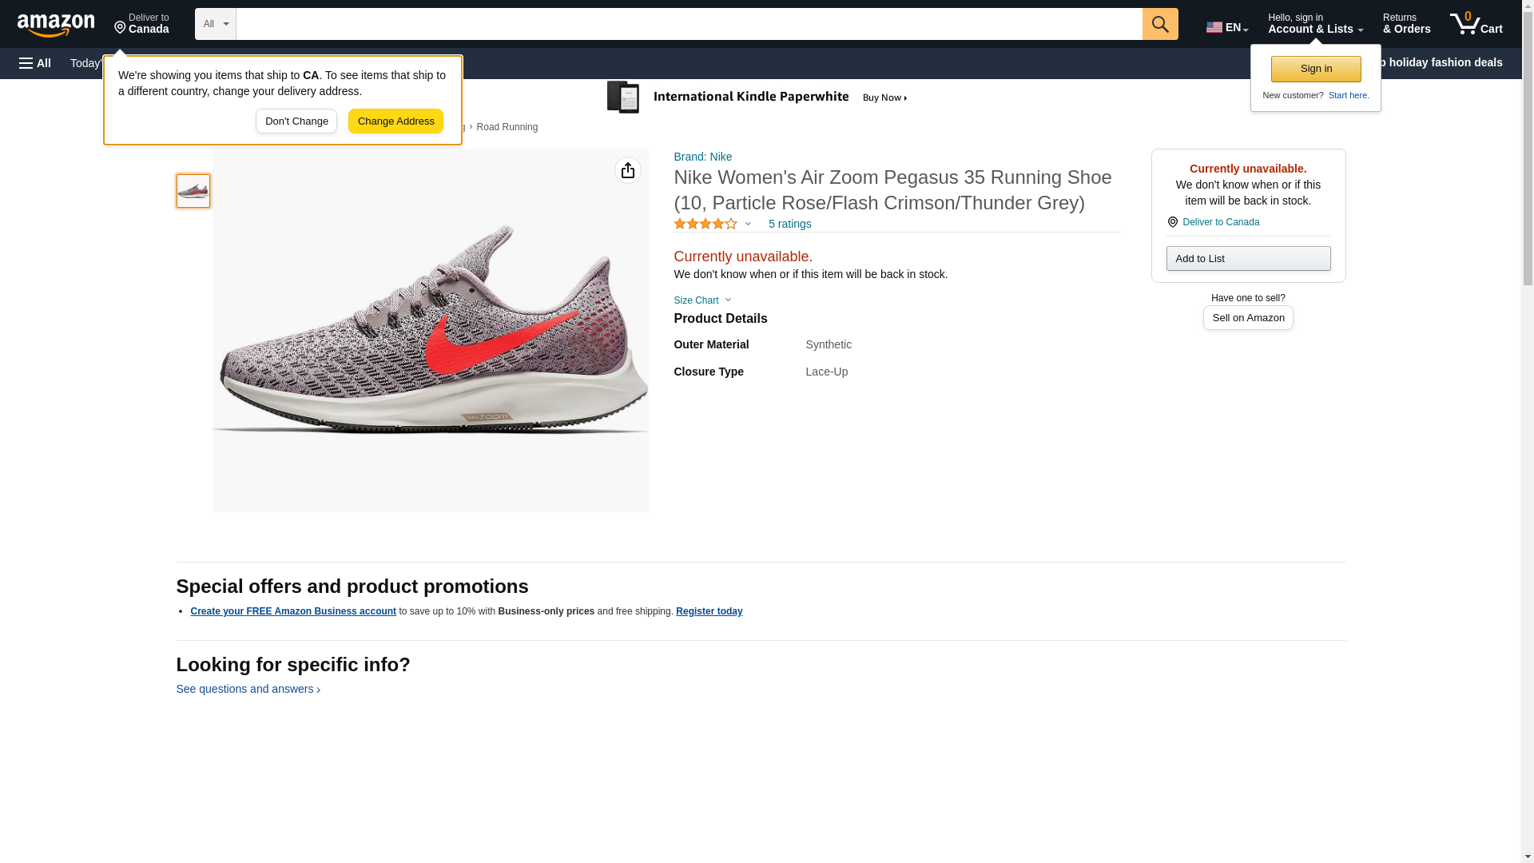The width and height of the screenshot is (1534, 863).
Task: Click the International Kindle Paperwhite banner
Action: [x=757, y=97]
